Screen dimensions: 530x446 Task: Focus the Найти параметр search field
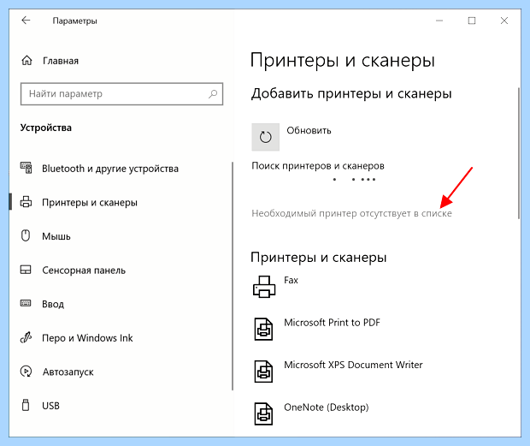tap(121, 93)
